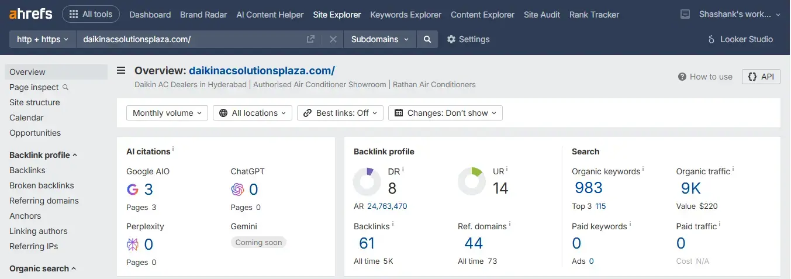
Task: Open How to use help
Action: pyautogui.click(x=704, y=77)
